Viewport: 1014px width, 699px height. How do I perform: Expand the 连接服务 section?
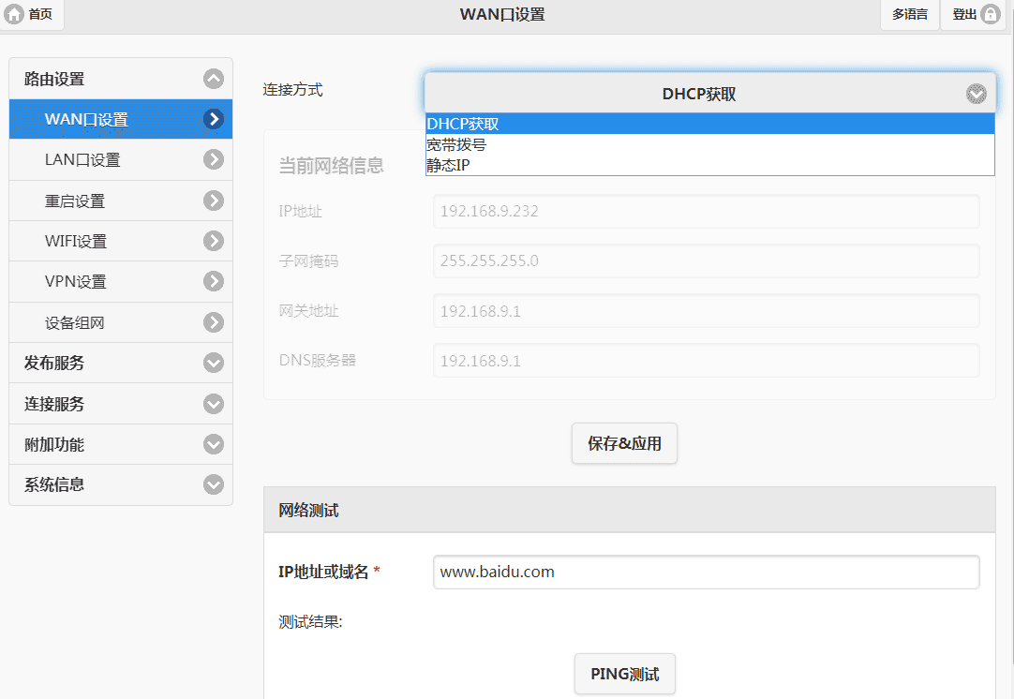214,404
